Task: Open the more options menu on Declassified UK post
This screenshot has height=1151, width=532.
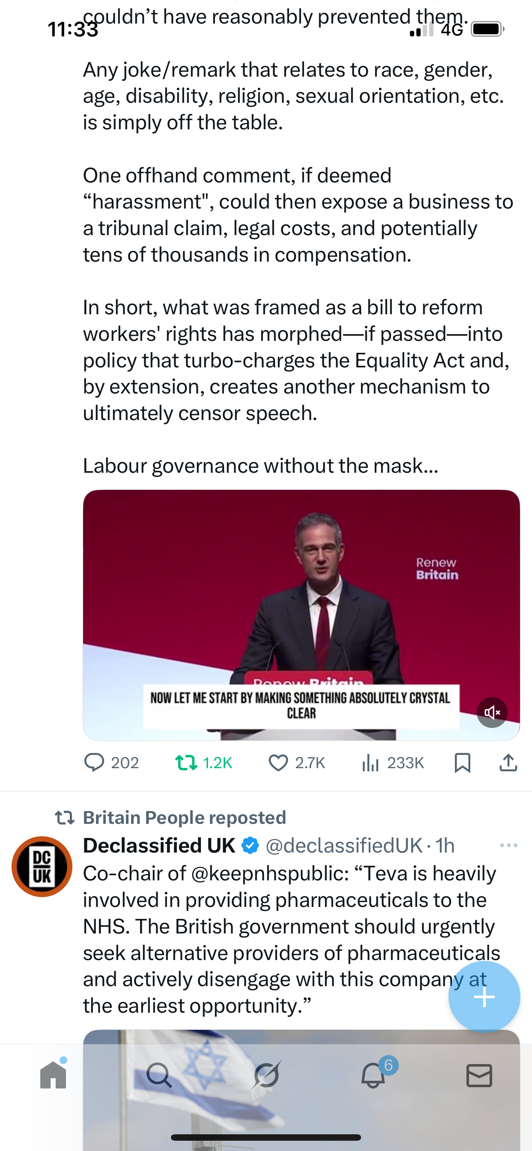Action: [x=508, y=845]
